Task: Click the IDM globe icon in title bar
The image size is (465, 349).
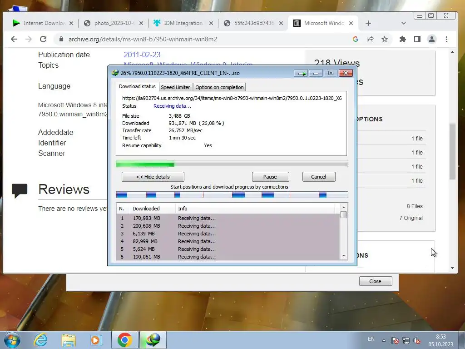Action: coord(115,73)
